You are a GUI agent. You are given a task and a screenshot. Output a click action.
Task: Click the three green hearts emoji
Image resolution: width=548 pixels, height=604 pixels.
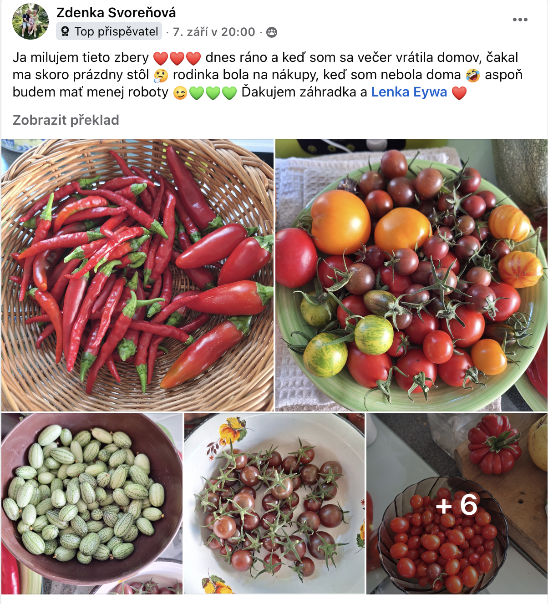tap(213, 93)
